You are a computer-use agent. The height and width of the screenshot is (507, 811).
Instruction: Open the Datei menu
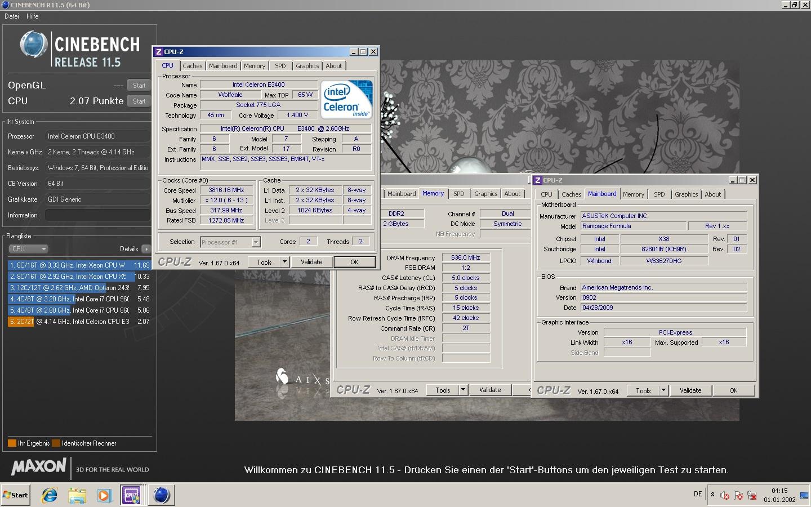pos(11,16)
